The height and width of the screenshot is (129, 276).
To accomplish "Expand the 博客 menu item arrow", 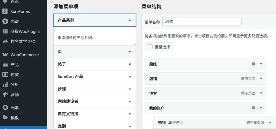I will tap(261, 93).
